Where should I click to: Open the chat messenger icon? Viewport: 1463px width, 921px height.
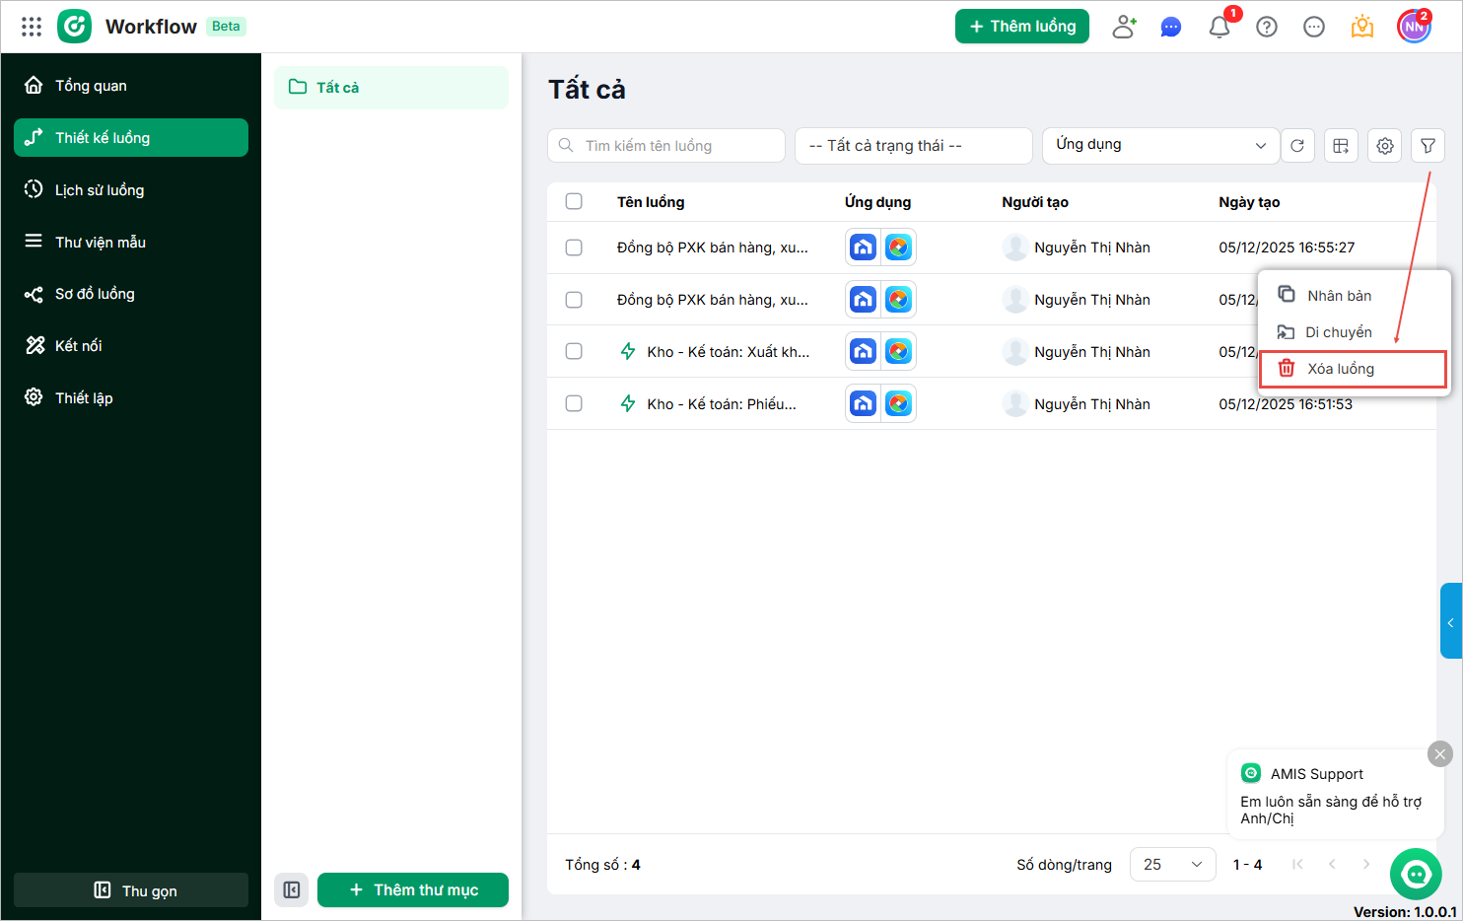click(x=1171, y=27)
